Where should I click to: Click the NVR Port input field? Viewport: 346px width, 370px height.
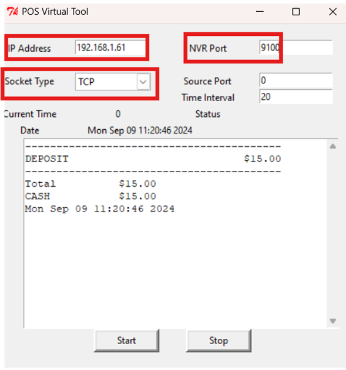296,48
